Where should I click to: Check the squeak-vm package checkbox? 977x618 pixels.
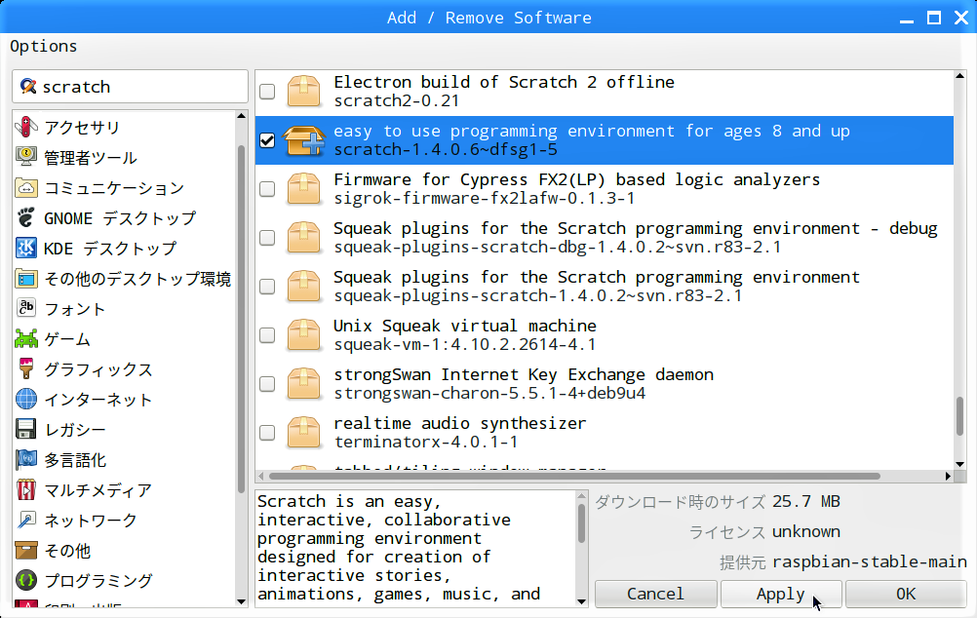pyautogui.click(x=267, y=335)
